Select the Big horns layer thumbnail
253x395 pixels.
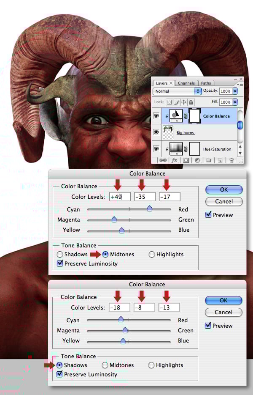(168, 132)
